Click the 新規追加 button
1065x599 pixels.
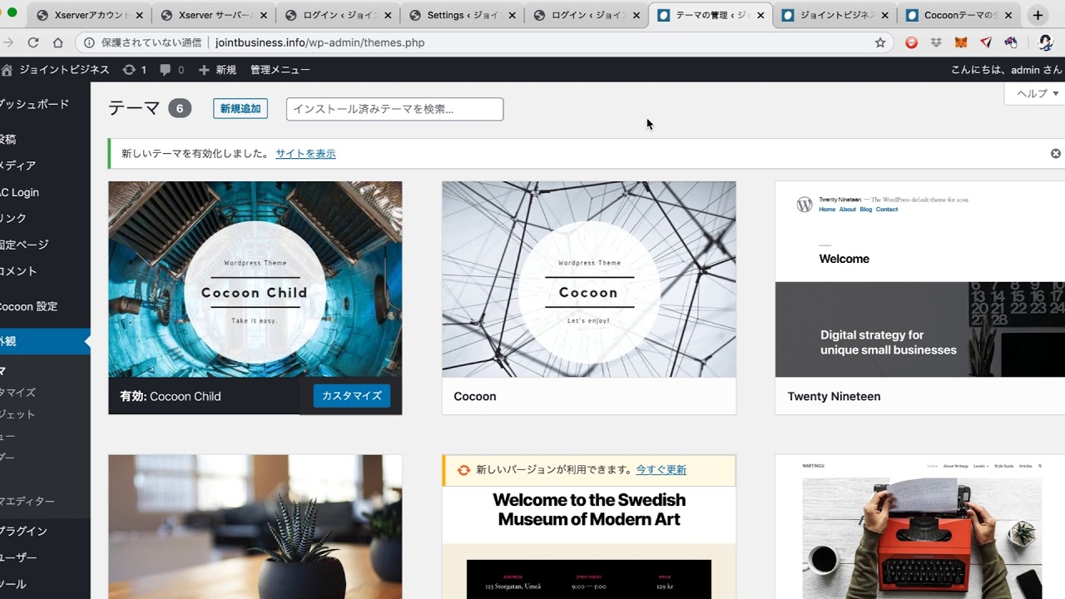point(240,108)
